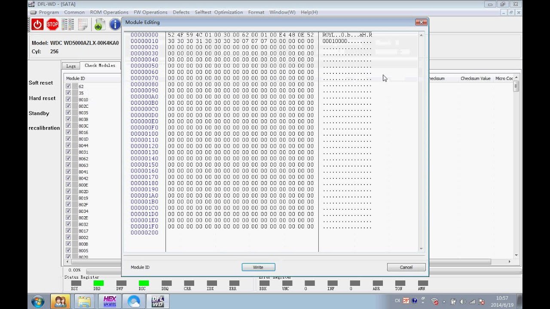550x309 pixels.
Task: Click the green DSC status indicator
Action: click(x=144, y=283)
